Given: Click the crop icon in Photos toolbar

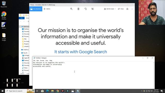Looking at the screenshot, I should click(x=93, y=9).
